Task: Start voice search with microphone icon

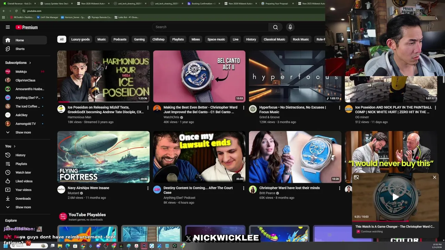Action: (290, 27)
